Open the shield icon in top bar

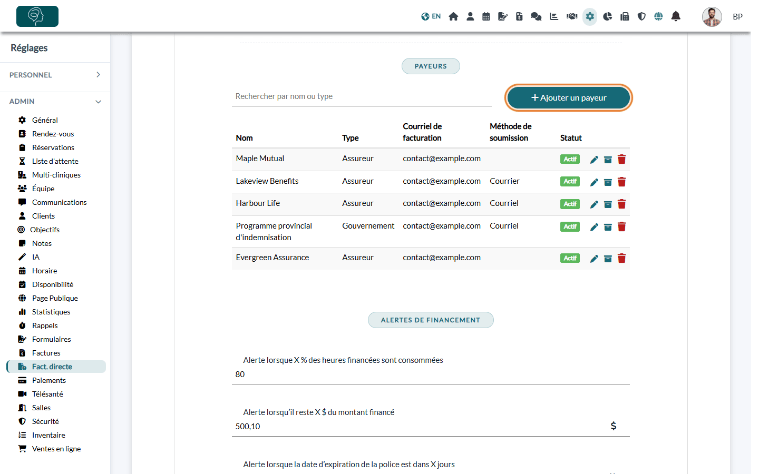click(x=641, y=16)
